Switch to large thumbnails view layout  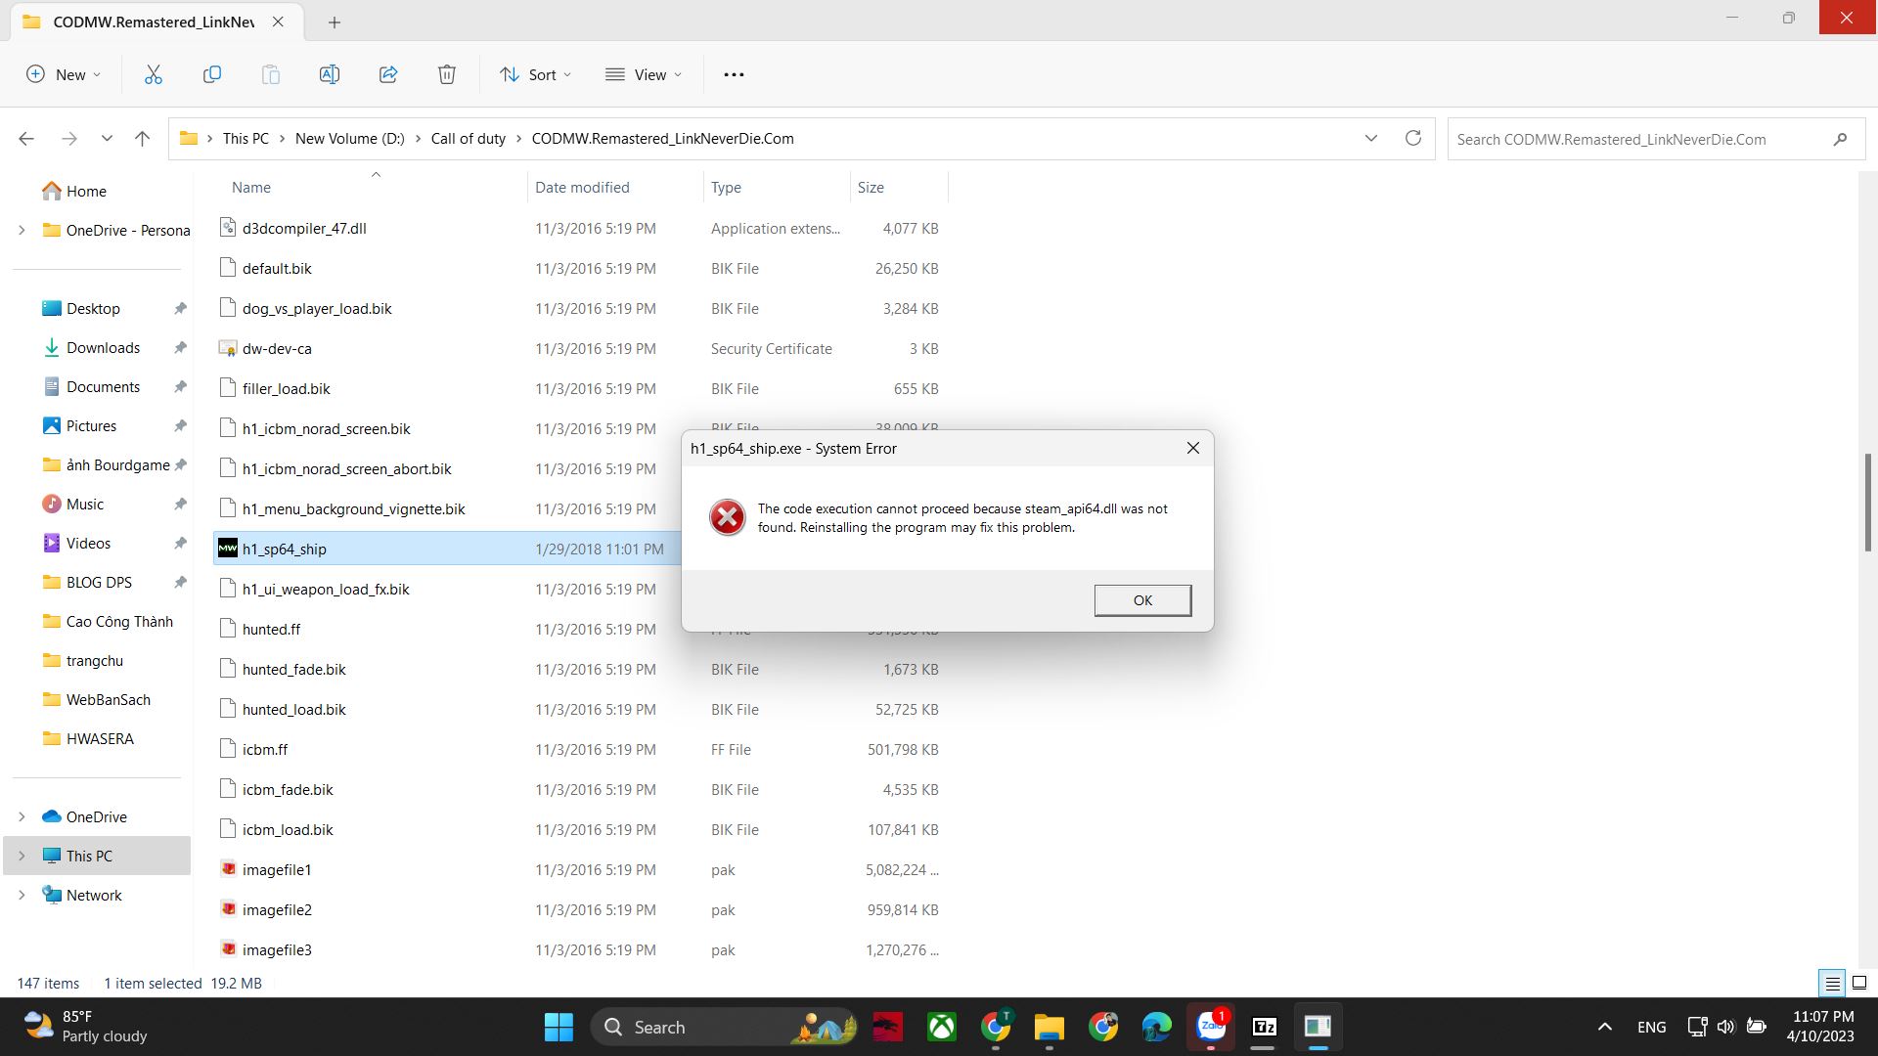1859,984
